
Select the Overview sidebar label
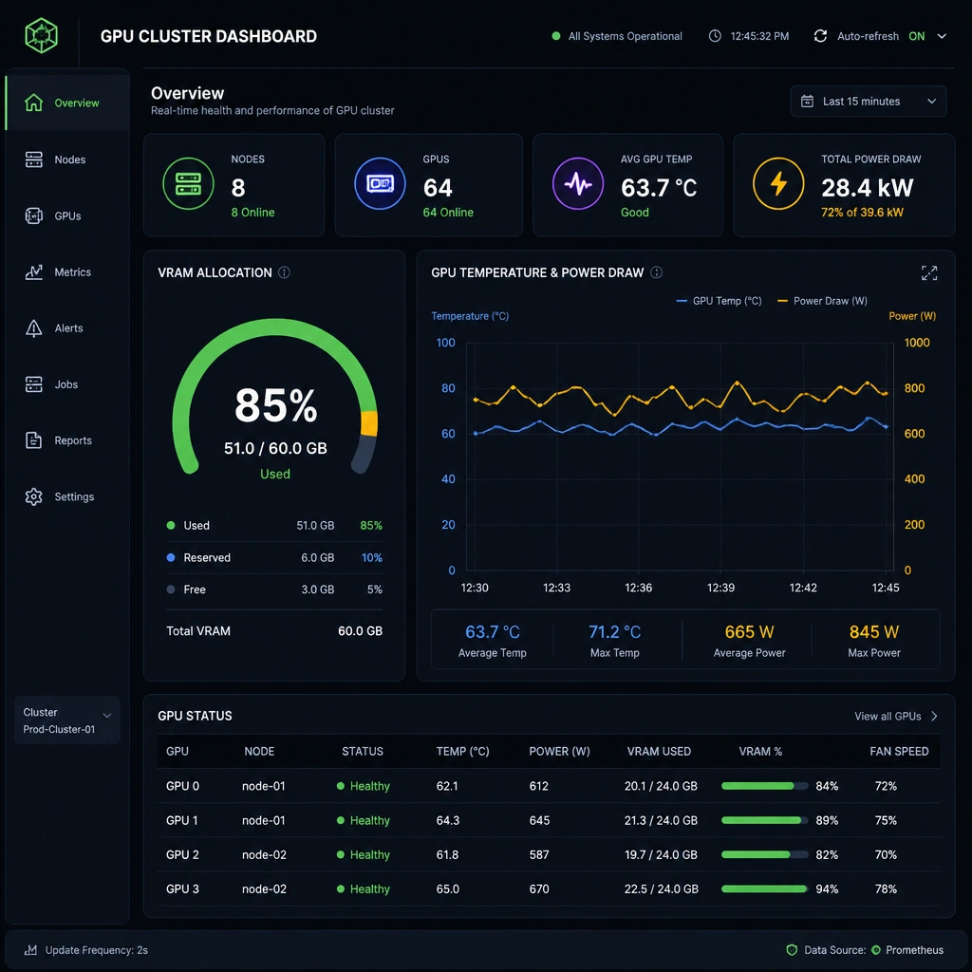tap(77, 103)
